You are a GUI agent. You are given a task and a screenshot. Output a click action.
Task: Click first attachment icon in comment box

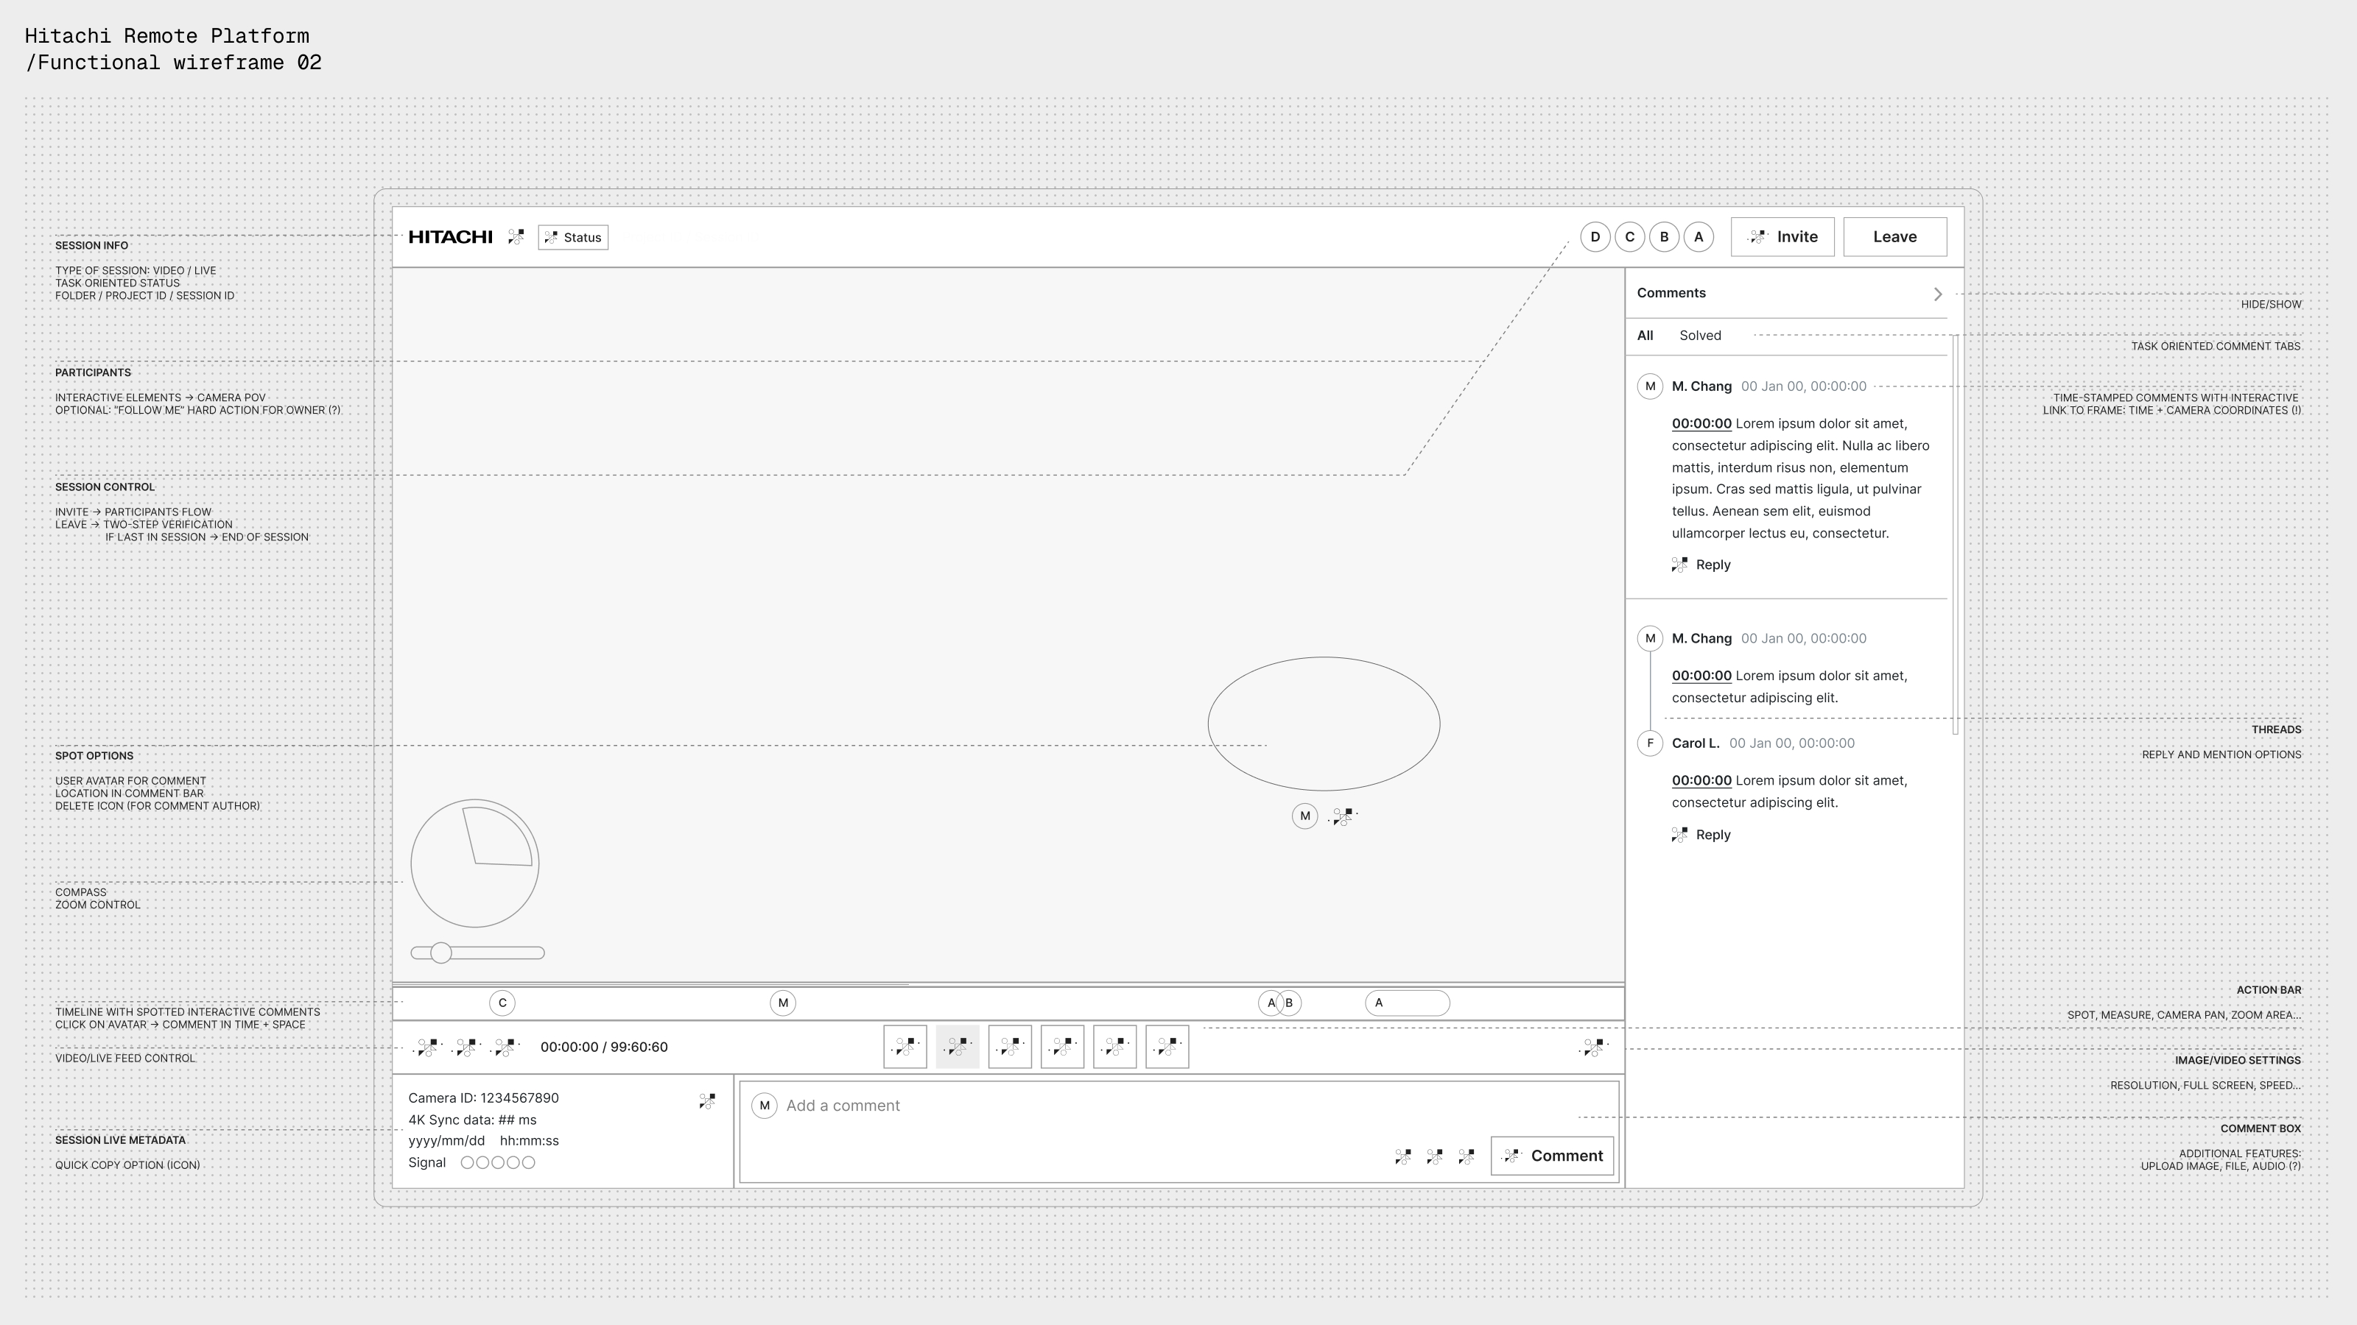click(x=1402, y=1156)
